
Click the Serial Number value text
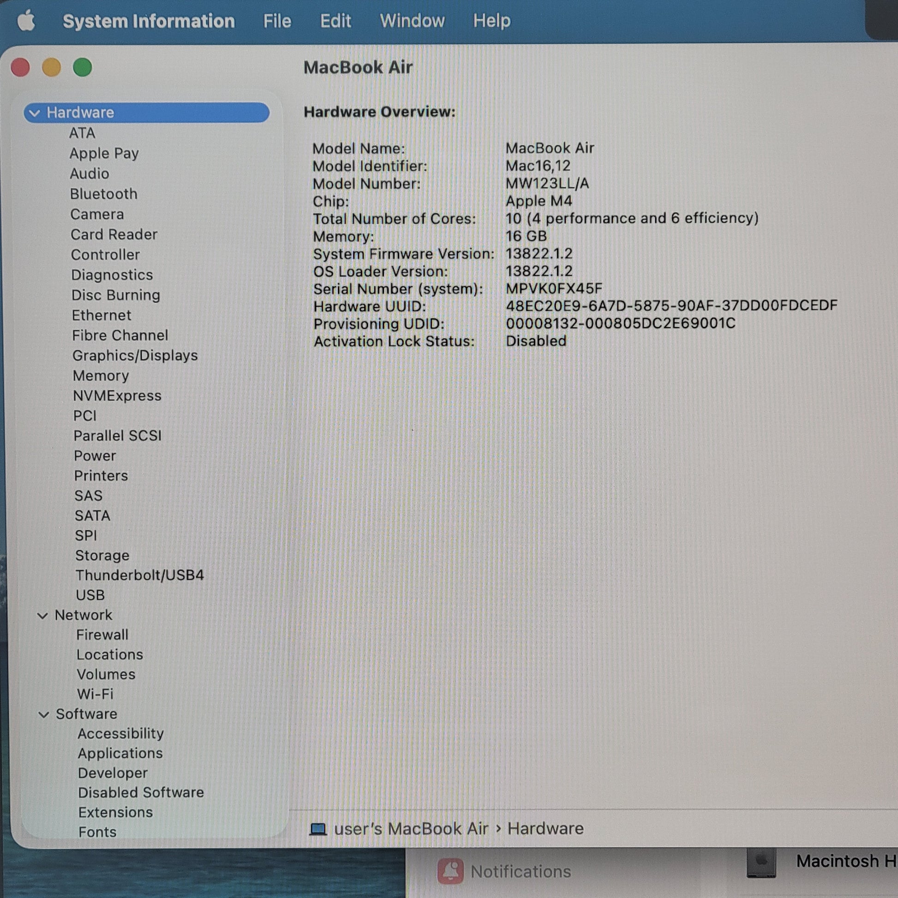[554, 289]
